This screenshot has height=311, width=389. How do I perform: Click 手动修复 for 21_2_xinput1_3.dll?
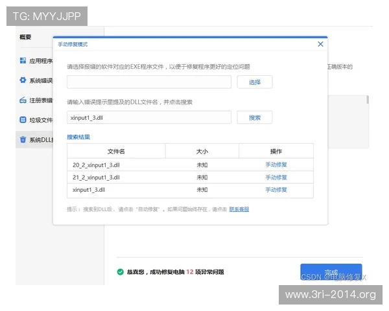[276, 178]
